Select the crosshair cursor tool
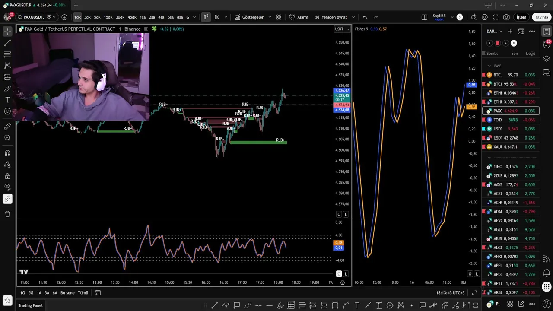 click(x=7, y=32)
